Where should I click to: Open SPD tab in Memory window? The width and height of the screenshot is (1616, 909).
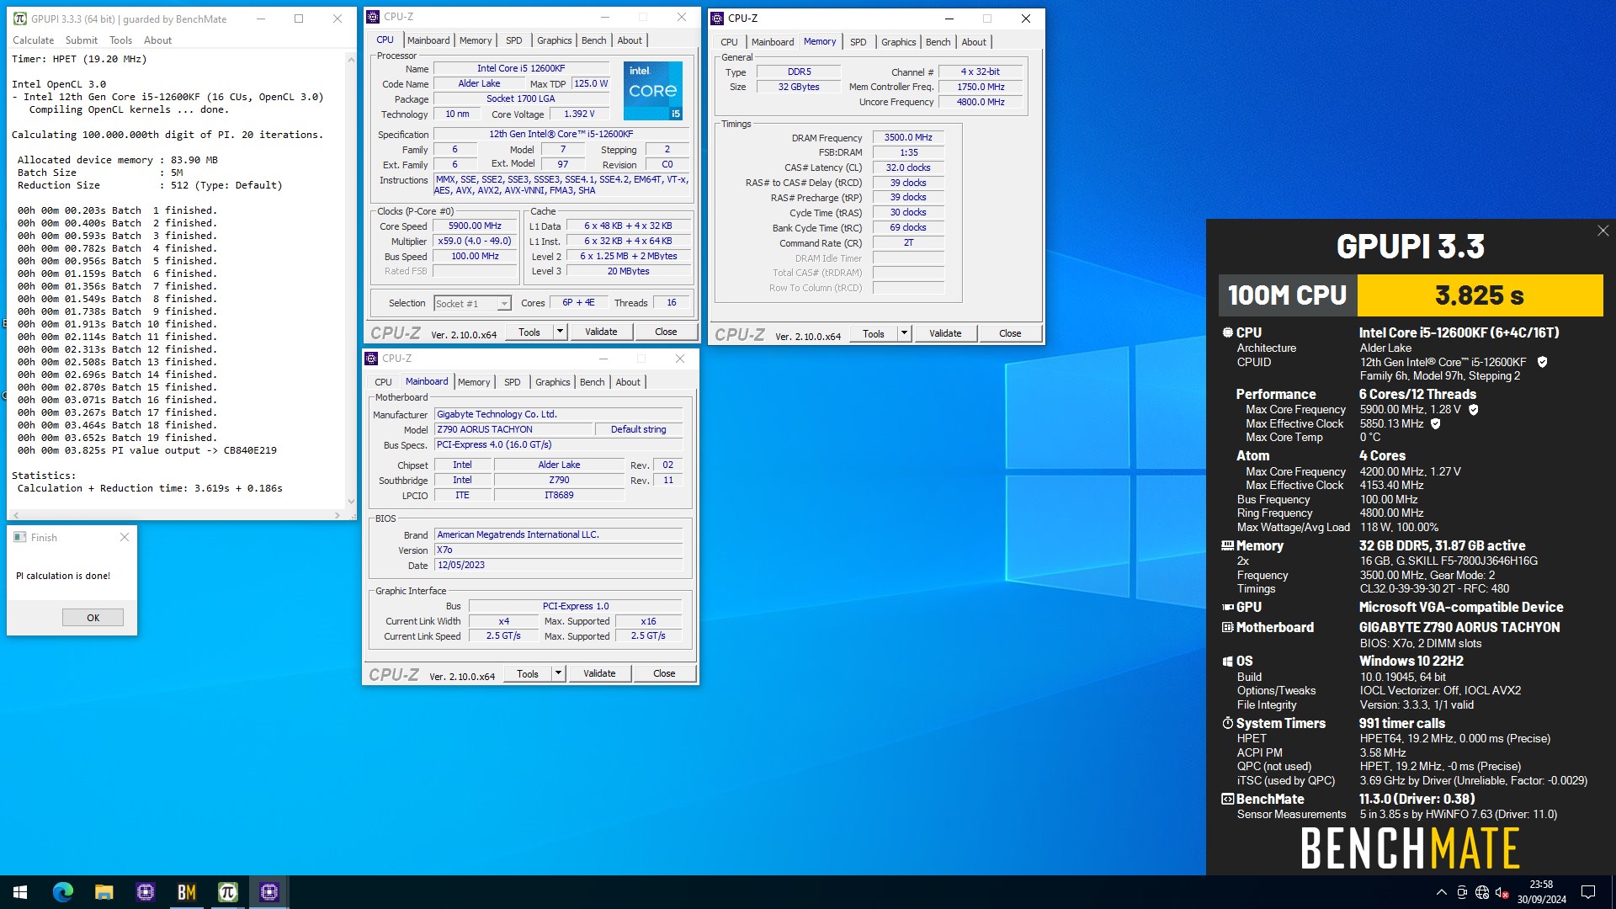(x=858, y=42)
